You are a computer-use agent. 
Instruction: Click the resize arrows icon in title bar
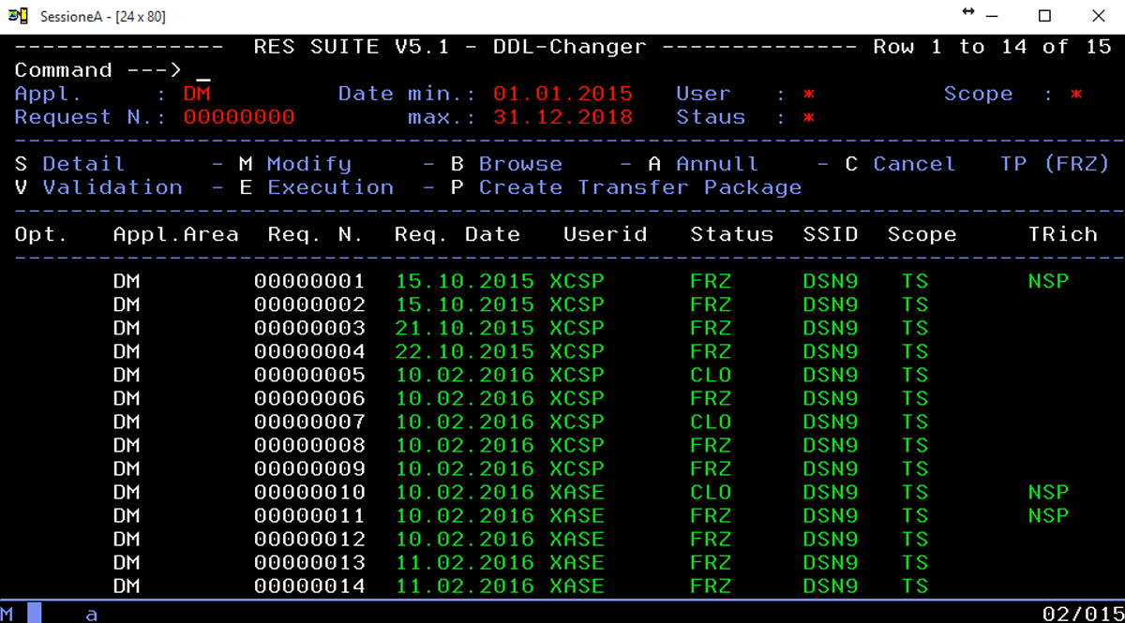click(969, 12)
